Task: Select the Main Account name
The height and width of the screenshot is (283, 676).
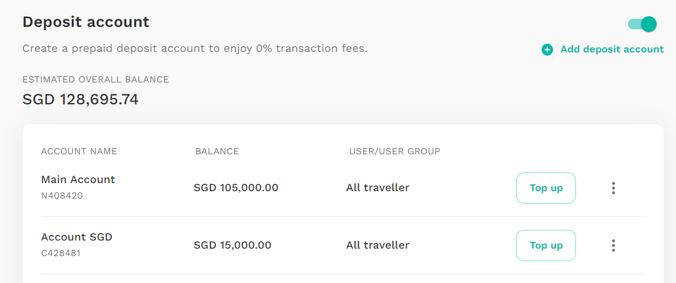Action: click(x=78, y=179)
